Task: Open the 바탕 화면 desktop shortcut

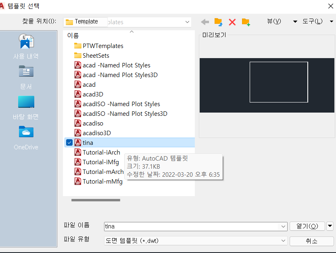Action: pyautogui.click(x=26, y=108)
